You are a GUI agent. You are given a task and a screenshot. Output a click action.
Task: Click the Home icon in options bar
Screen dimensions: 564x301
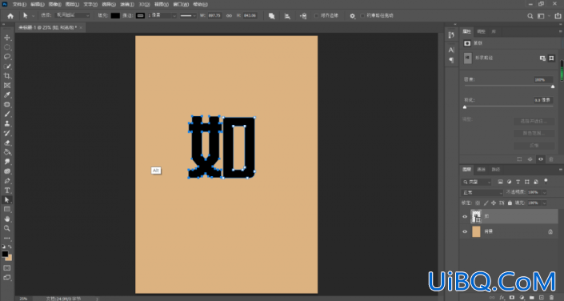10,16
